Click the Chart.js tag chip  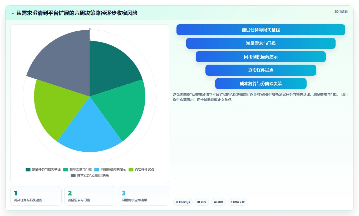pyautogui.click(x=183, y=202)
